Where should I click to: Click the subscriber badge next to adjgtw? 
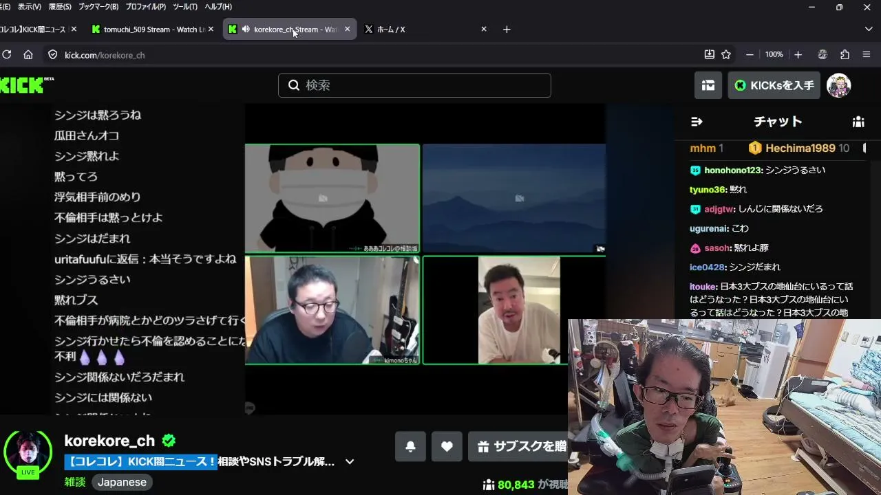[x=695, y=209]
